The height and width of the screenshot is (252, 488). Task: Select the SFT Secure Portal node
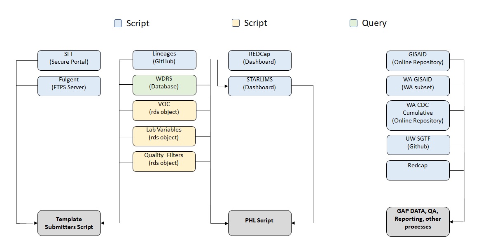pos(69,60)
